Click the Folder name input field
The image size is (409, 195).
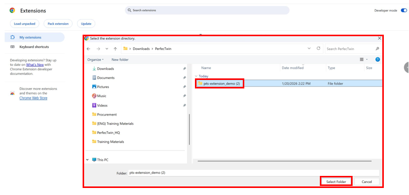(253, 172)
